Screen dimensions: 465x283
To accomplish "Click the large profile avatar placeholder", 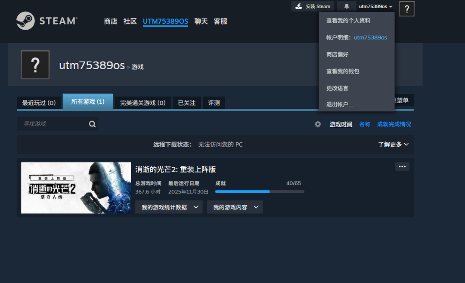I will point(35,65).
